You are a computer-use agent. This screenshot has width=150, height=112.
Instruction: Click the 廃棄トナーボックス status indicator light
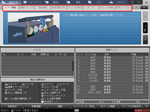point(3,87)
